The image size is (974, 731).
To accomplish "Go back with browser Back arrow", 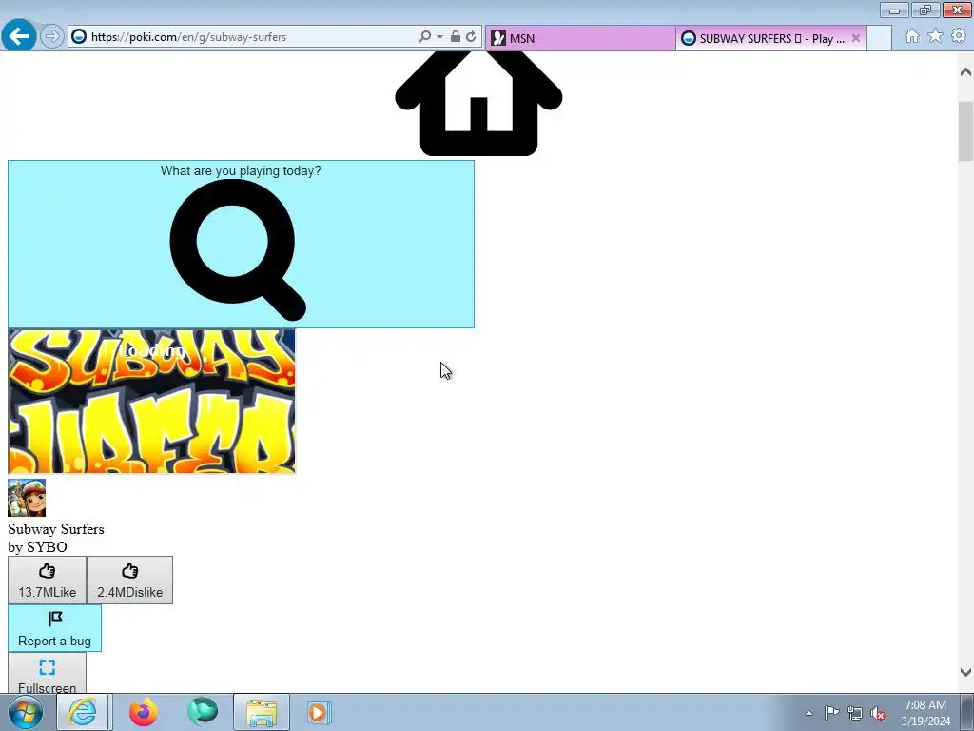I will coord(19,36).
